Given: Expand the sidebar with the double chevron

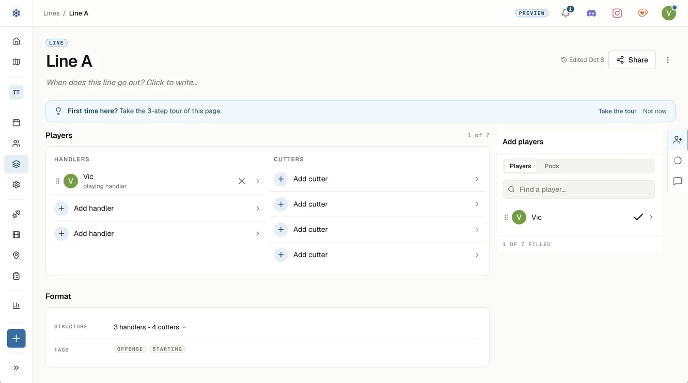Looking at the screenshot, I should click(x=16, y=368).
